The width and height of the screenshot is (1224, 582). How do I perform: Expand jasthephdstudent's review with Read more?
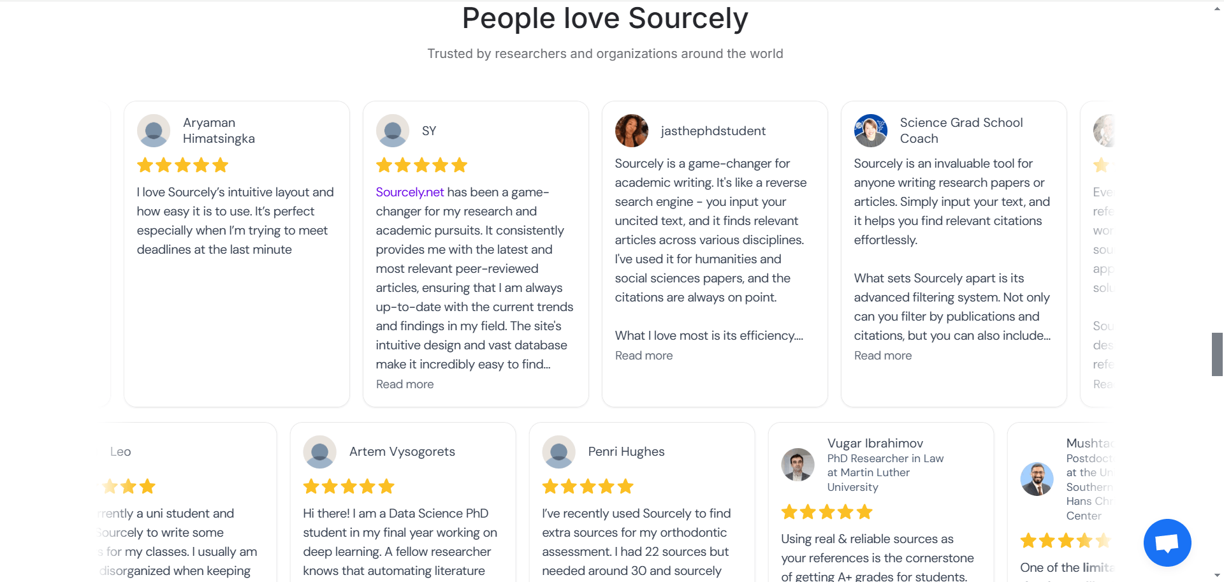(x=644, y=356)
